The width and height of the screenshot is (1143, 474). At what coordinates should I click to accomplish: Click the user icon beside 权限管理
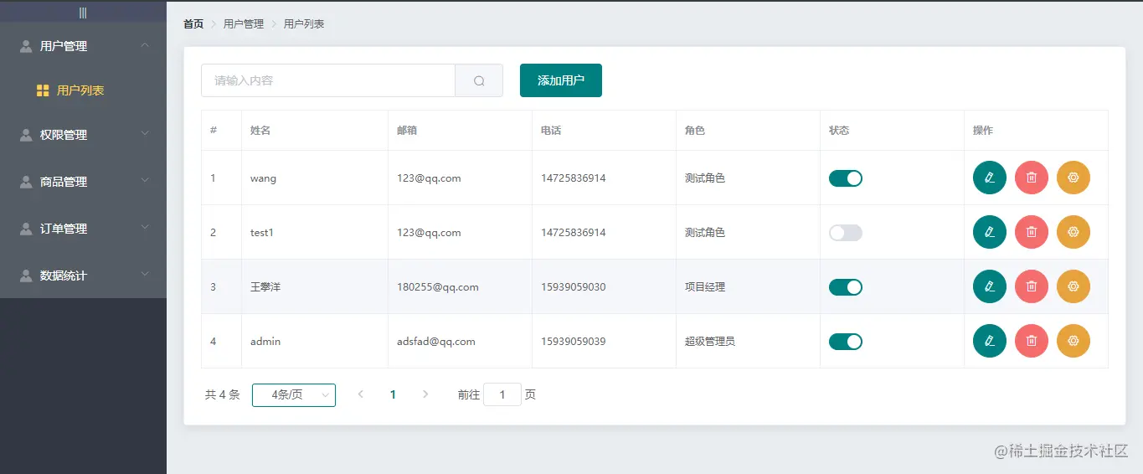pos(26,135)
